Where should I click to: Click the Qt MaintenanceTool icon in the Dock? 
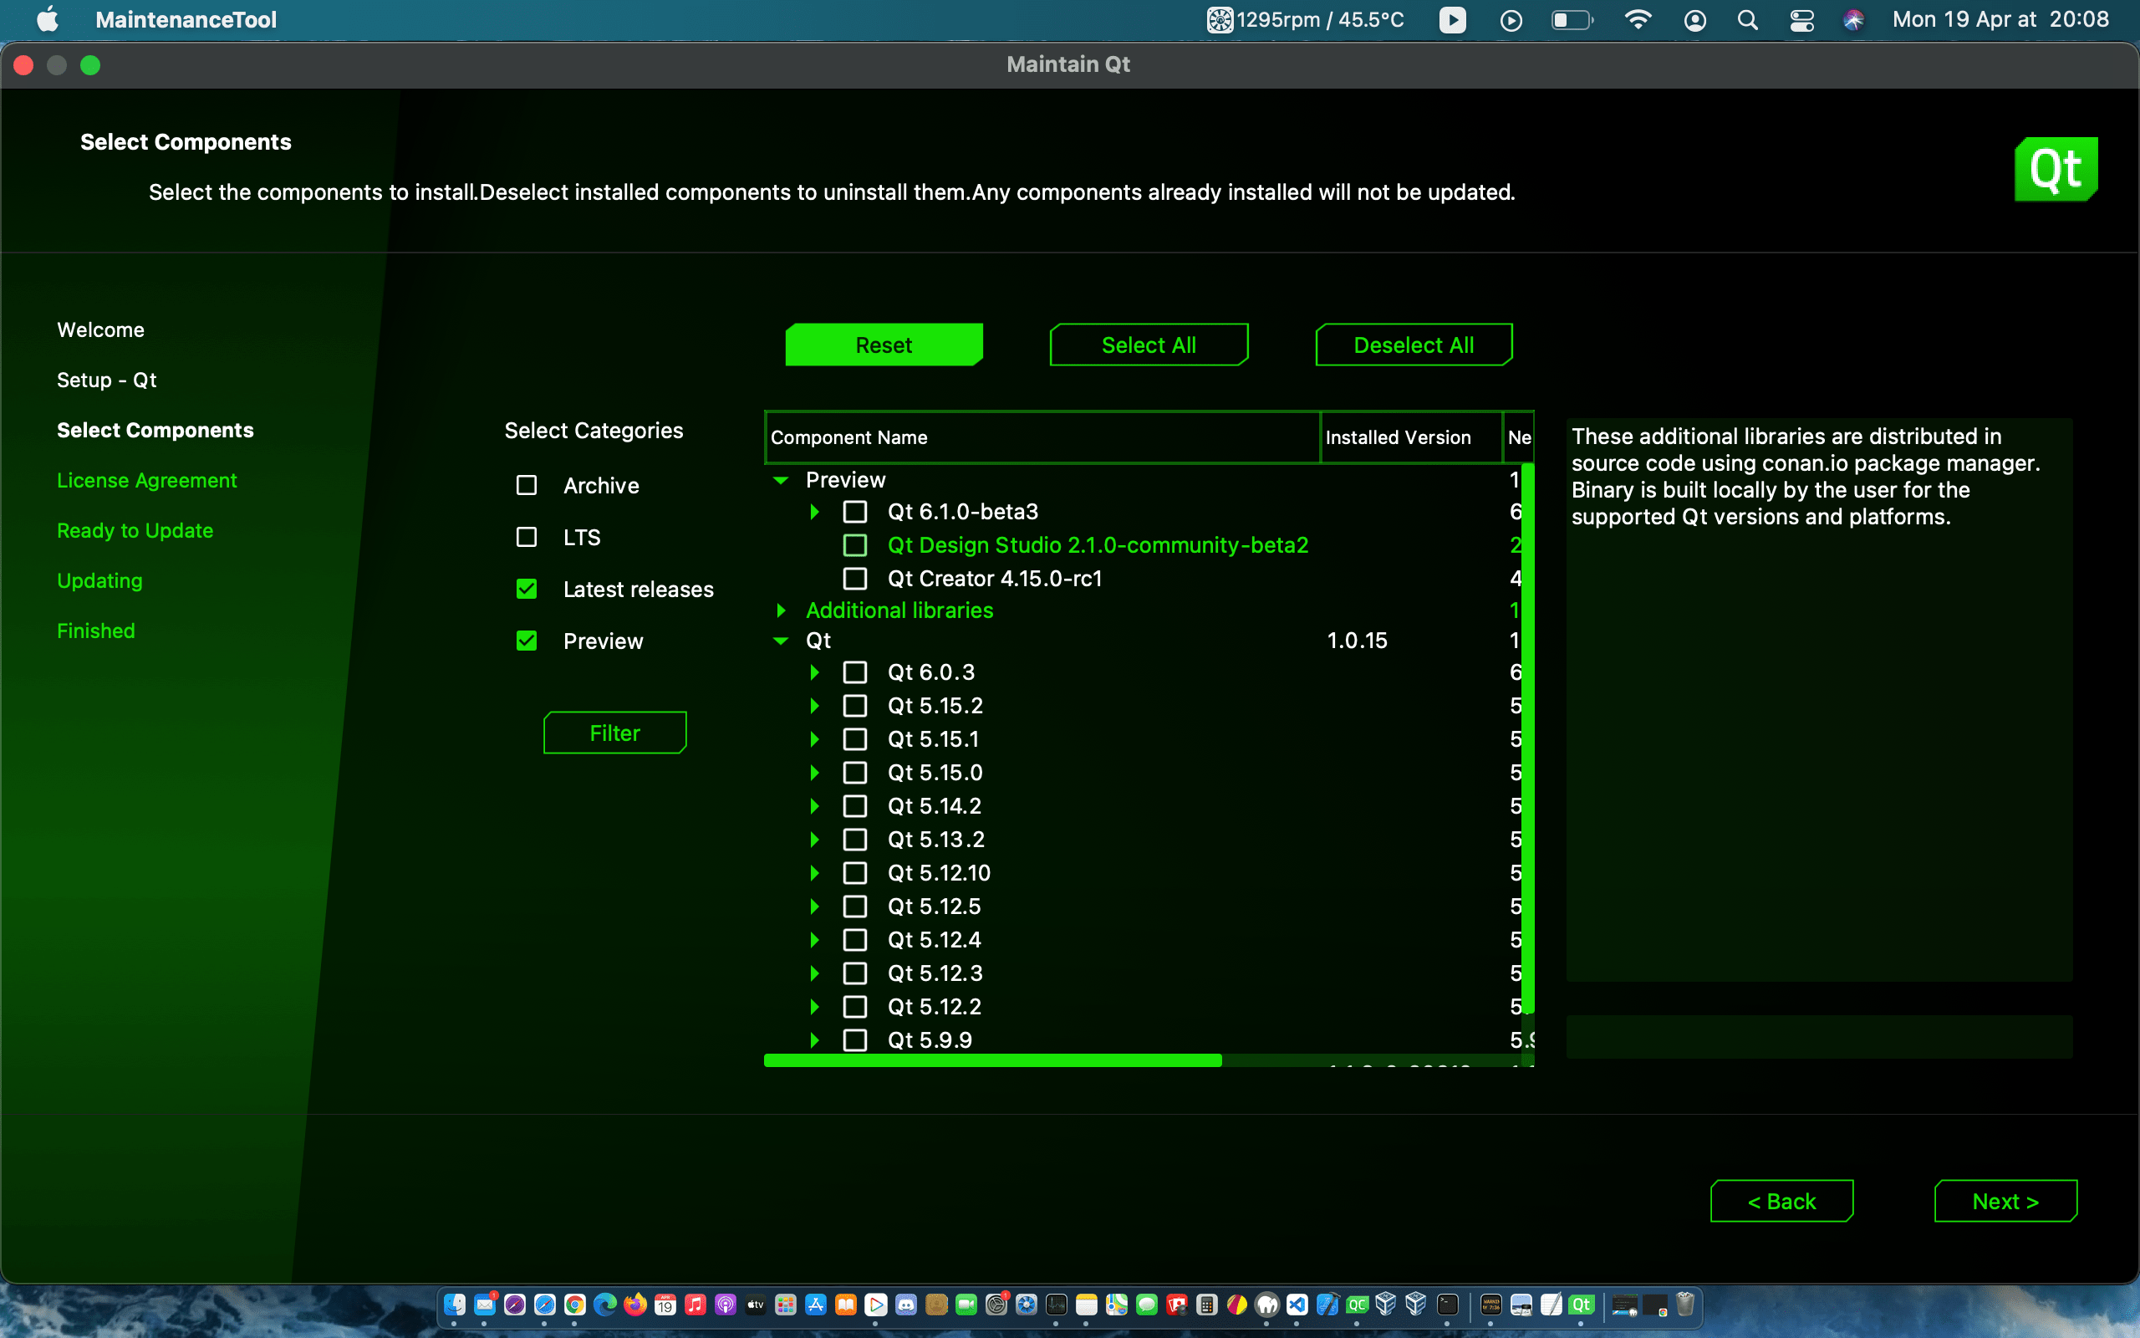pyautogui.click(x=1581, y=1305)
